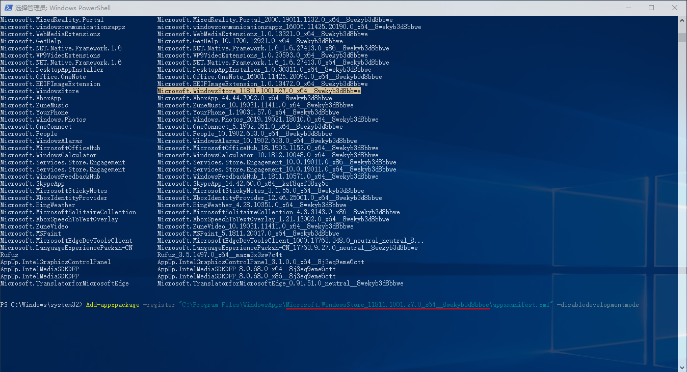
Task: Click NET.Native.Framework.1.6_1.6.27413.0_x86 full name
Action: tap(273, 48)
